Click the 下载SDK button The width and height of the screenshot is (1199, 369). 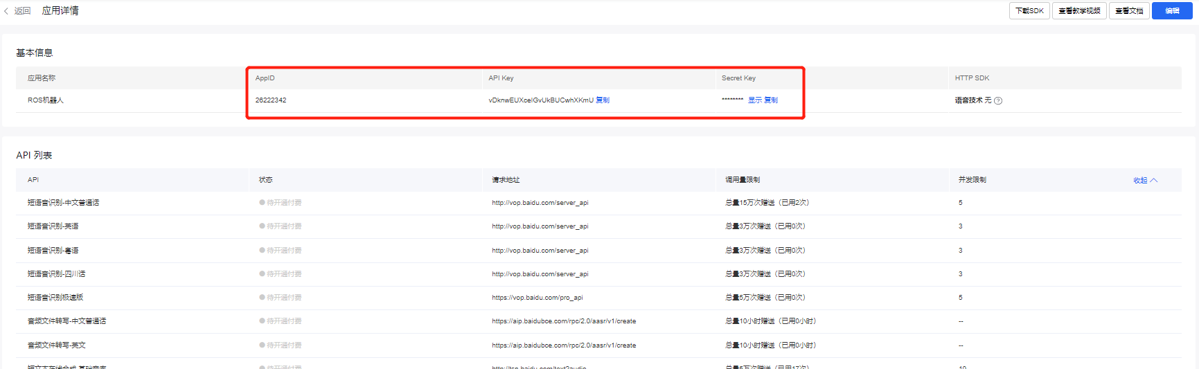[1029, 11]
